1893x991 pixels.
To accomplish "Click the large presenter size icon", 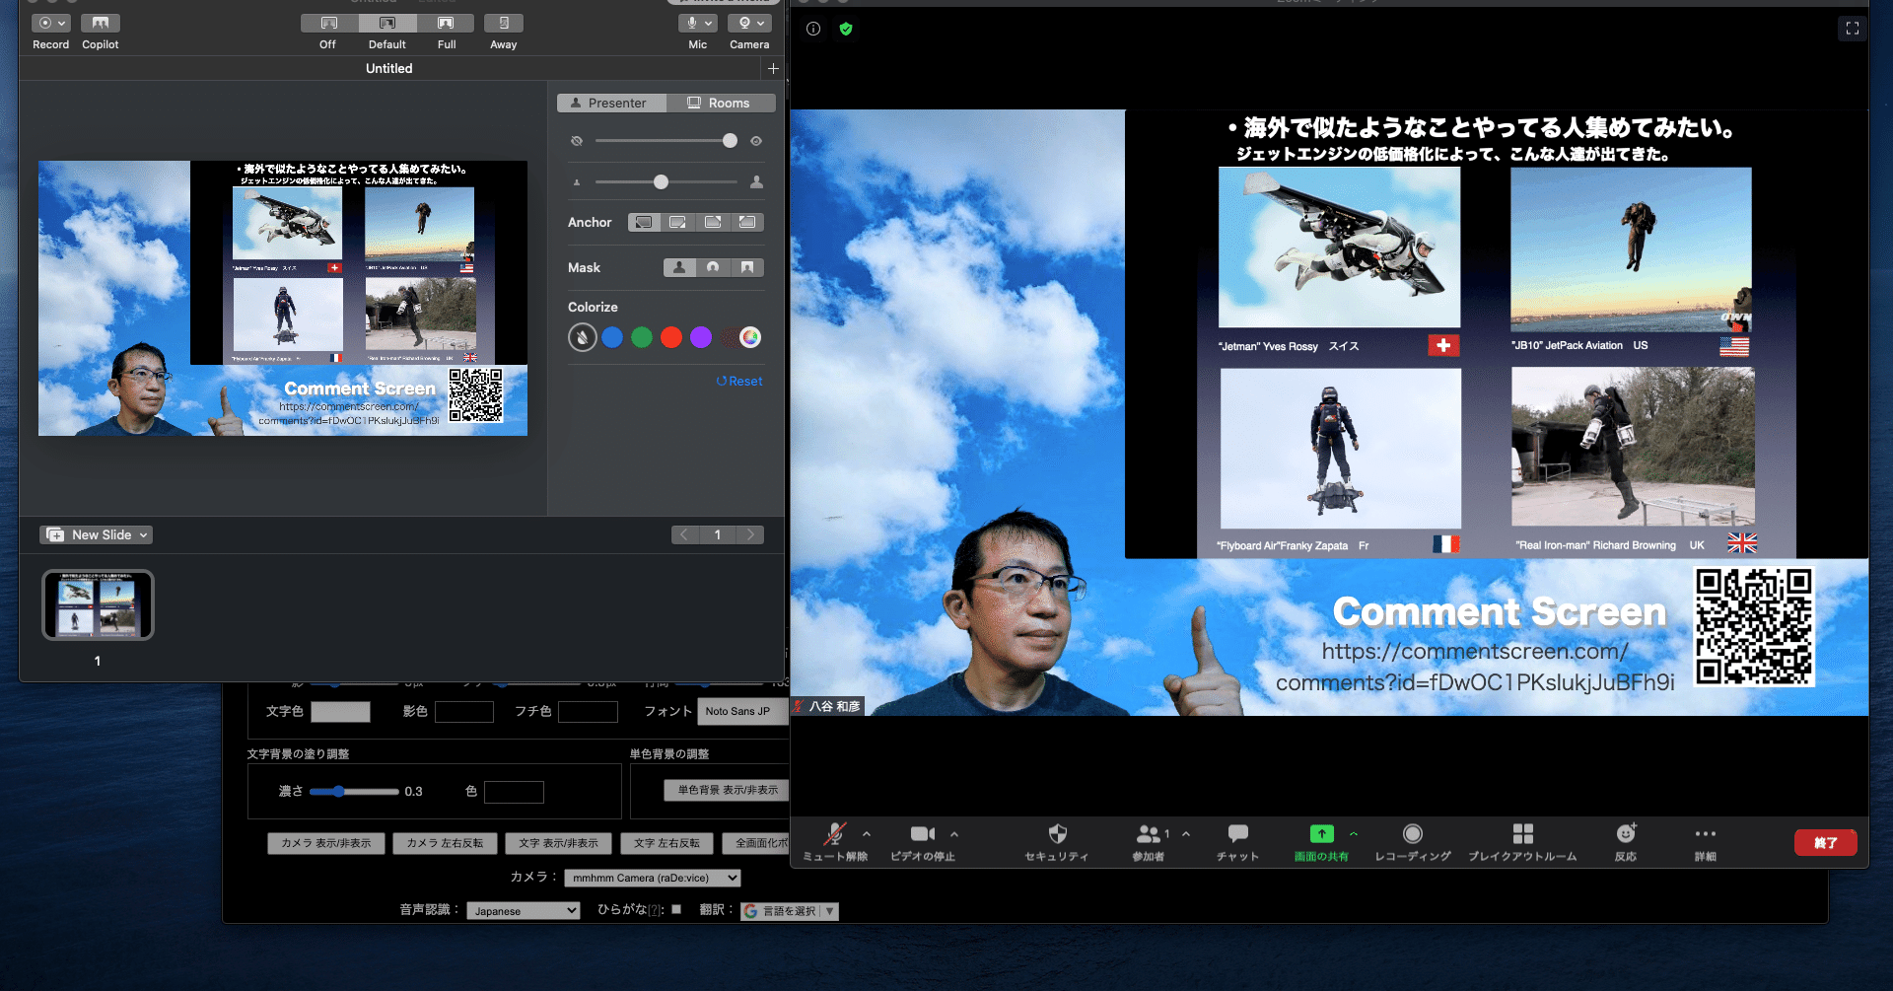I will 756,182.
